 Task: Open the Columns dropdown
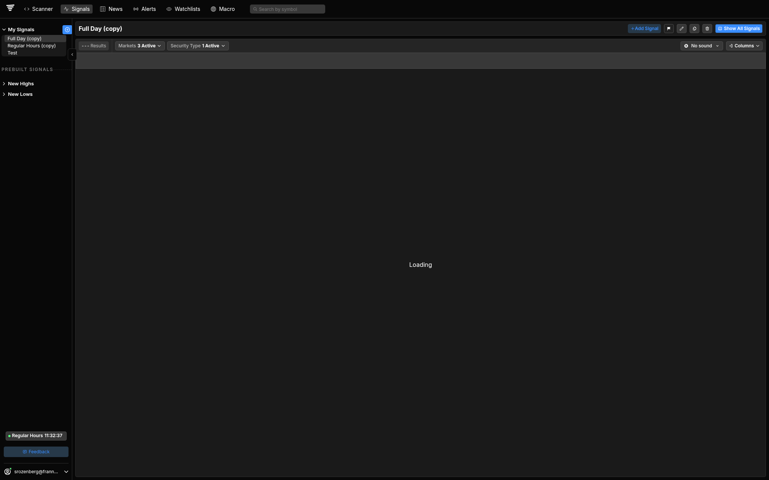click(x=744, y=46)
